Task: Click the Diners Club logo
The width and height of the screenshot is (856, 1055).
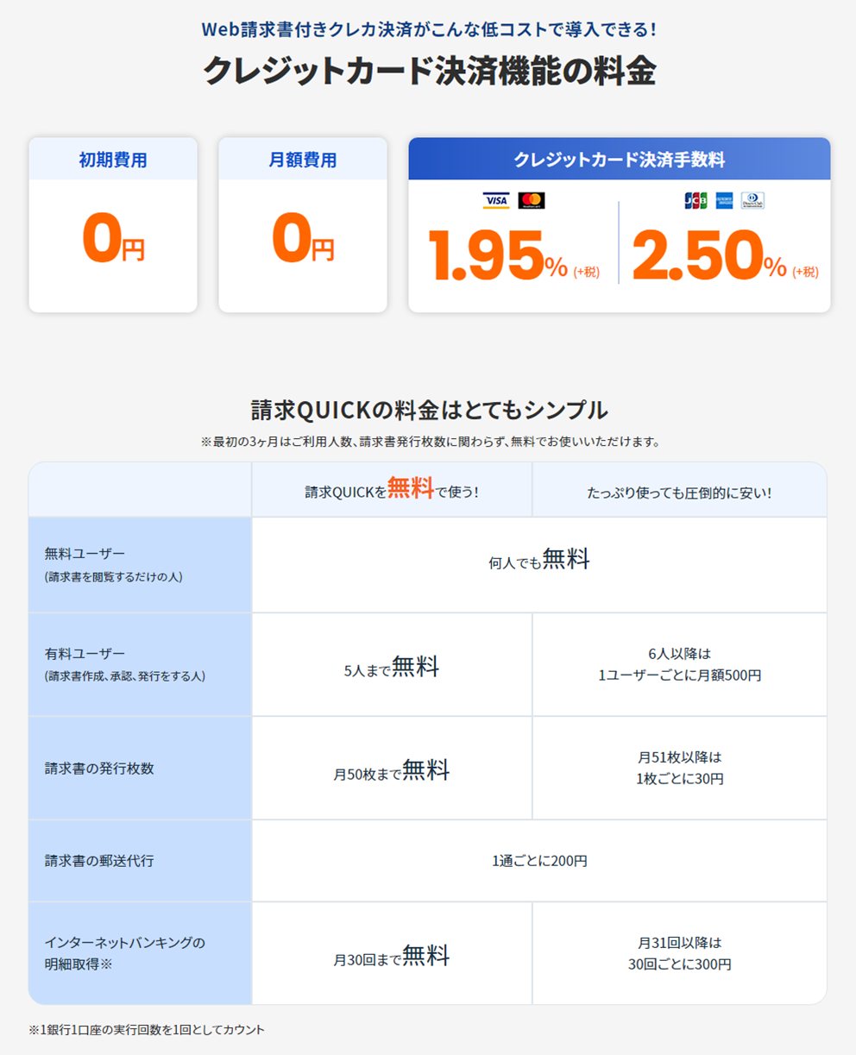Action: click(x=752, y=201)
